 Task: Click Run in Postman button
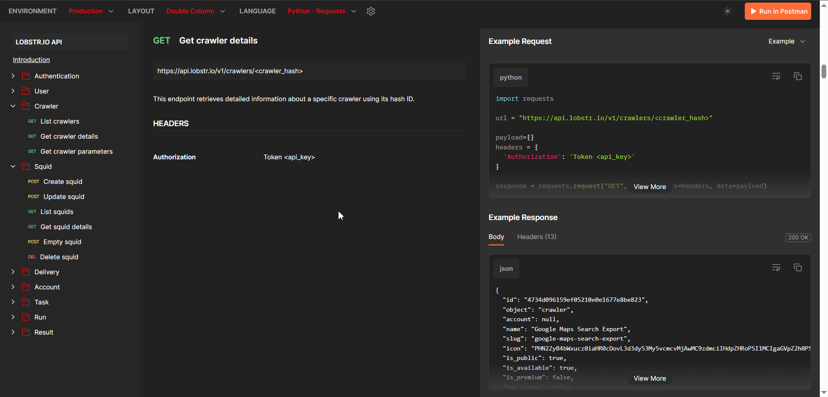pyautogui.click(x=778, y=11)
